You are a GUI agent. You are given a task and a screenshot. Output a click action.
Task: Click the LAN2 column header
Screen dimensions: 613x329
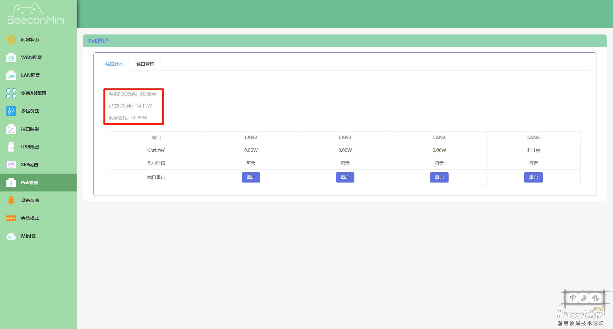click(x=251, y=138)
